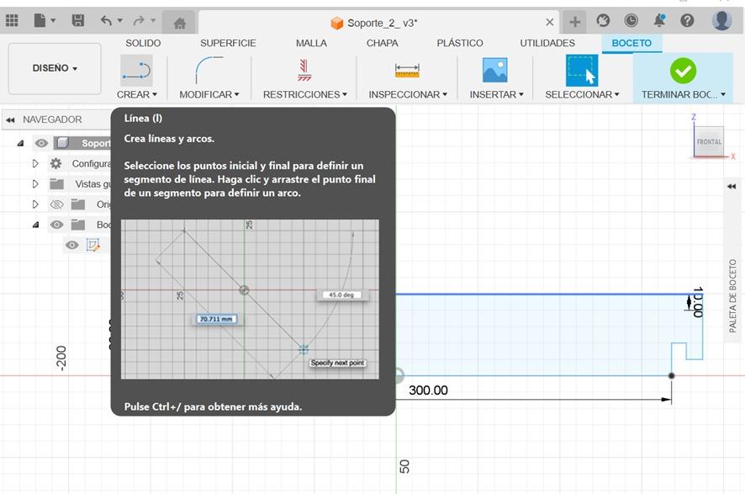Expand the Origen folder node

click(35, 204)
